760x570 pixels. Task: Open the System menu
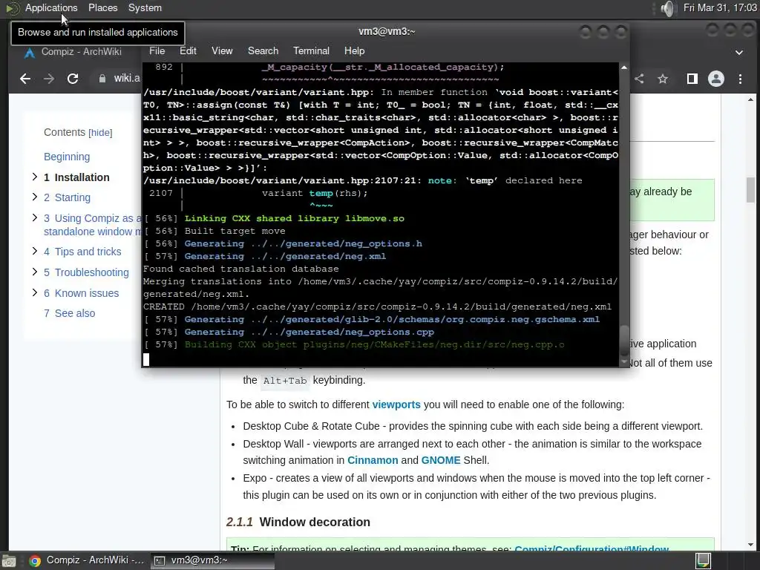(x=145, y=7)
